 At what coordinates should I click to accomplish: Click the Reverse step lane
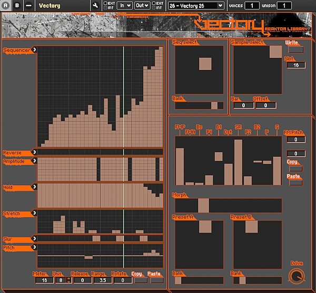coord(100,152)
